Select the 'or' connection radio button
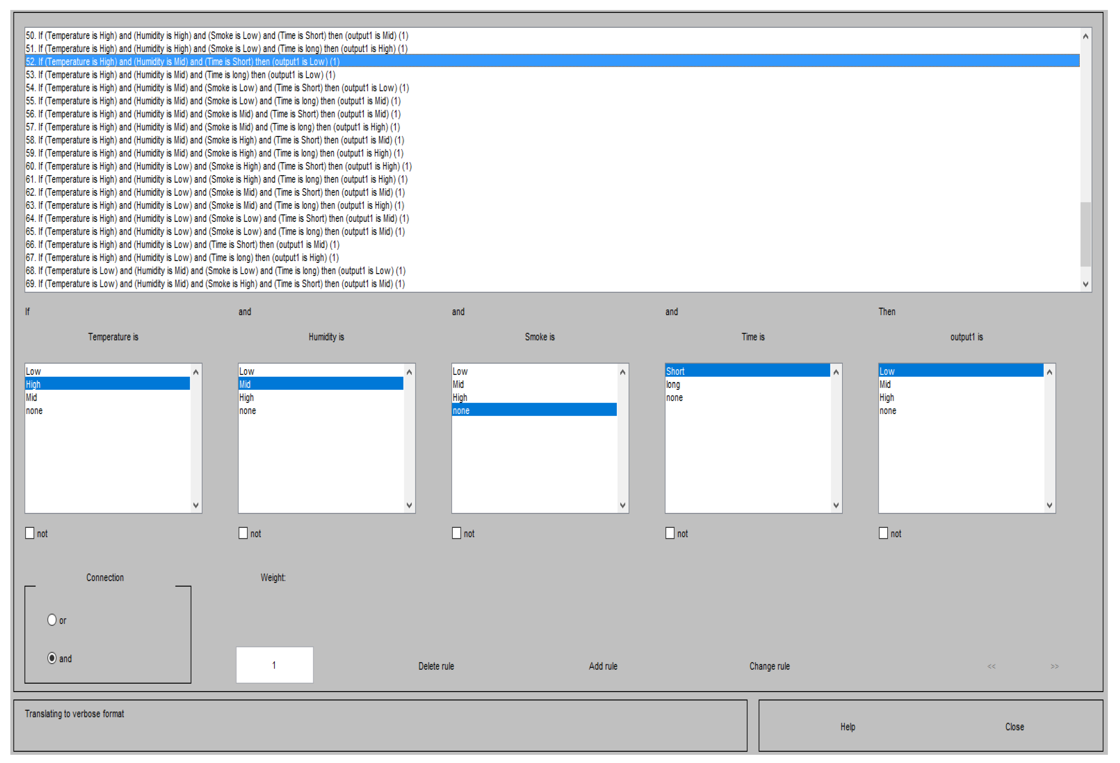 point(52,620)
